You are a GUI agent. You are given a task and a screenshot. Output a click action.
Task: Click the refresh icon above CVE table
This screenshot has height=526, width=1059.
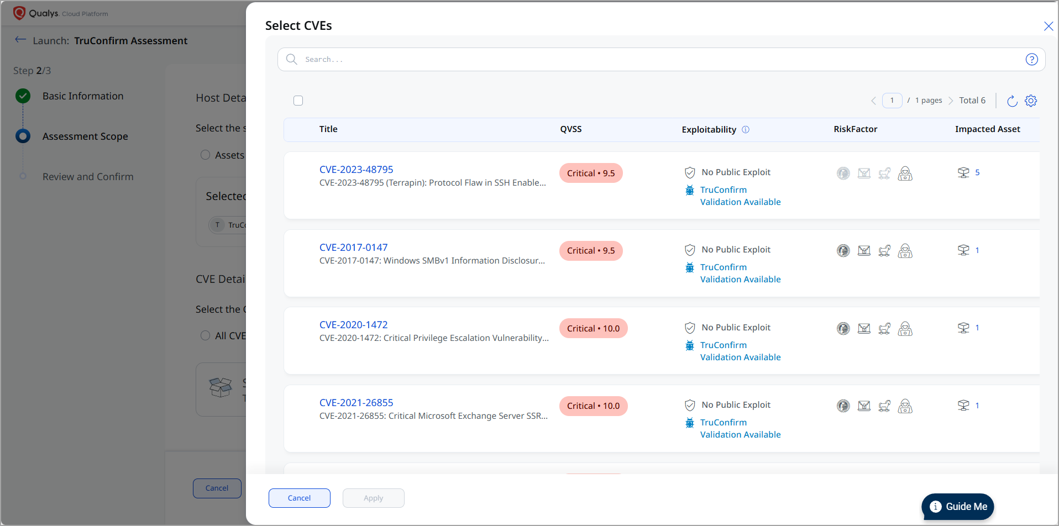1012,101
